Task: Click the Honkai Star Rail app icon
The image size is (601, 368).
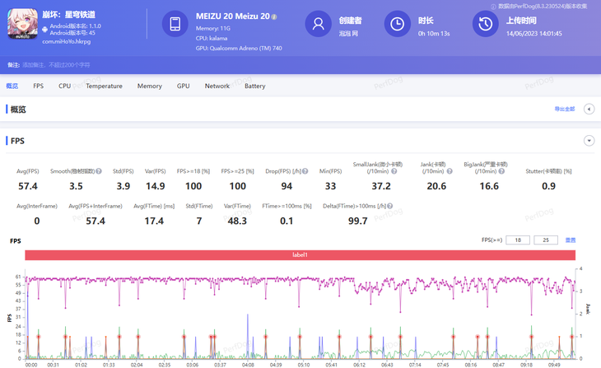Action: point(22,24)
